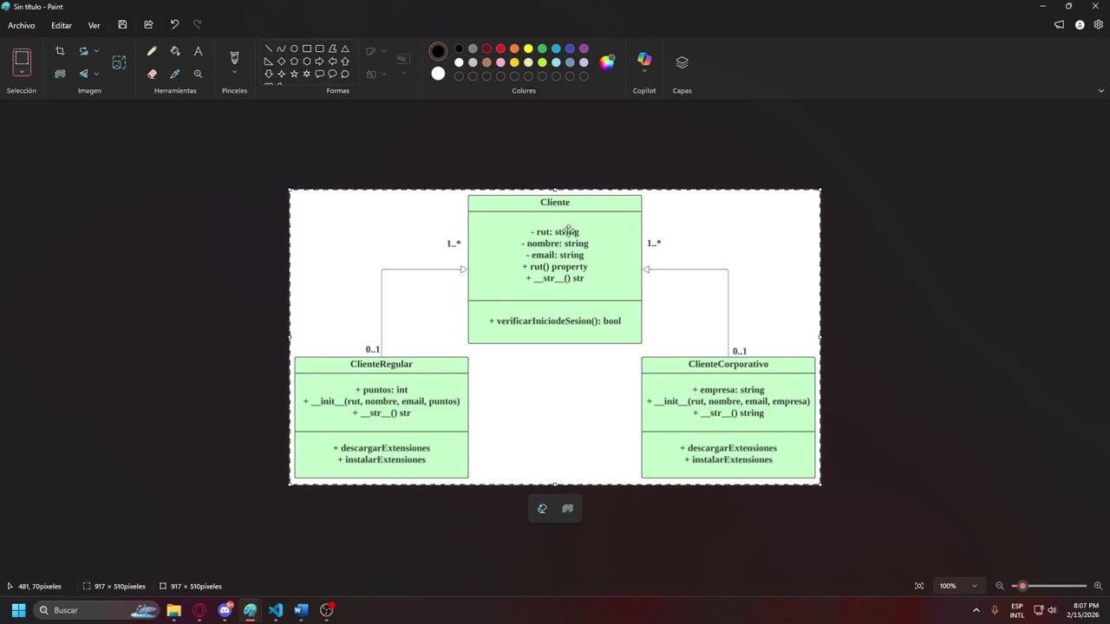Click the Cliente class title in diagram
This screenshot has height=624, width=1110.
click(x=555, y=202)
